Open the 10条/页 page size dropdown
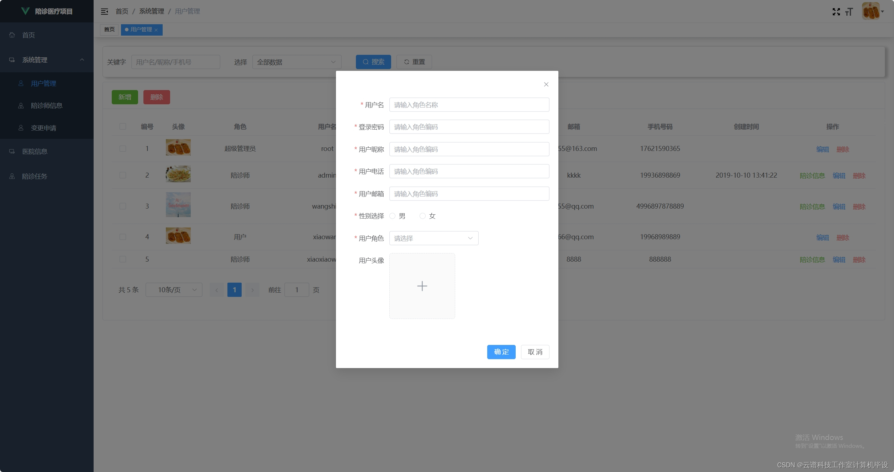 [x=174, y=290]
